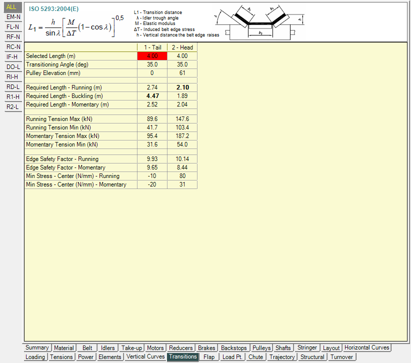
Task: Switch to the EM-N side tab
Action: coord(13,17)
